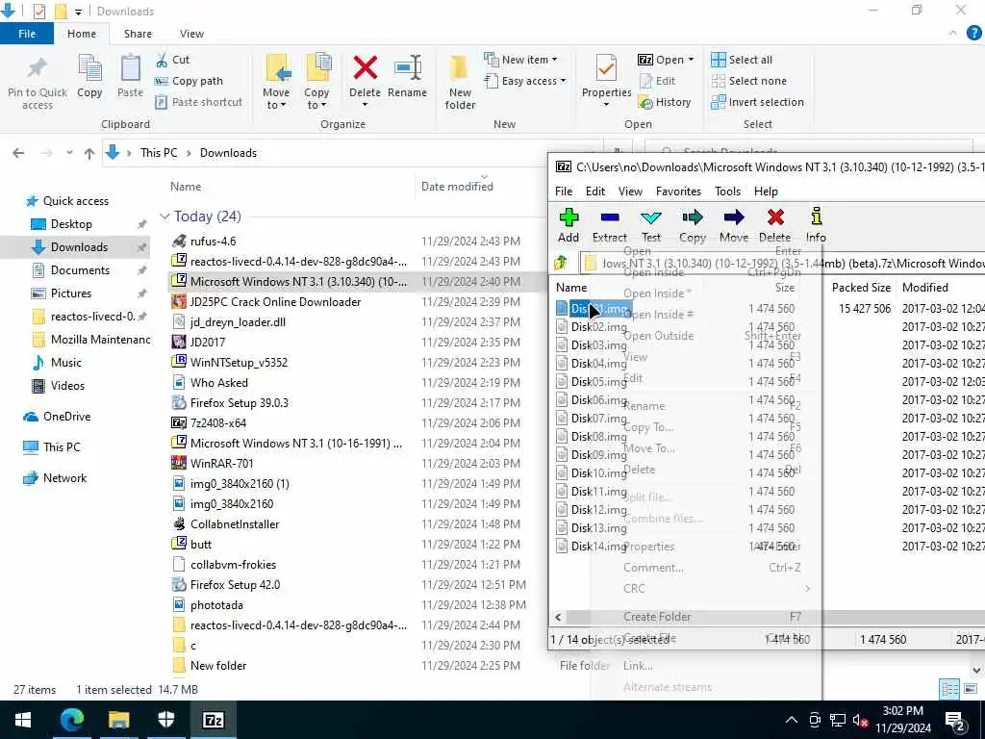The image size is (985, 739).
Task: Select Disk07.img in the 7-Zip list
Action: (x=598, y=418)
